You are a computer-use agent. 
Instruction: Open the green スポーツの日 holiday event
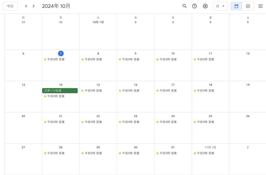point(60,91)
